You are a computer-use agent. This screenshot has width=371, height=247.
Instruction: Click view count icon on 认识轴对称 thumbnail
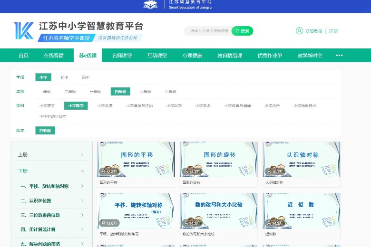tap(268, 171)
